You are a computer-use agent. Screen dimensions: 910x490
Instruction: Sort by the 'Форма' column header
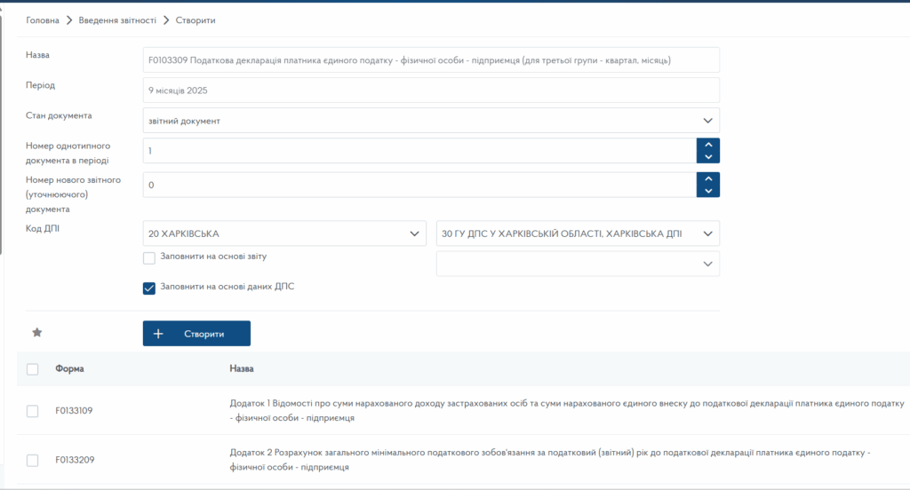(x=69, y=368)
